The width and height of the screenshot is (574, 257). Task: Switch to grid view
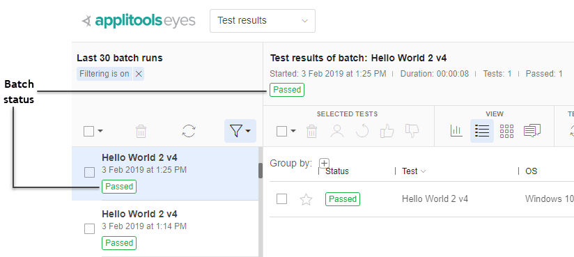(506, 131)
